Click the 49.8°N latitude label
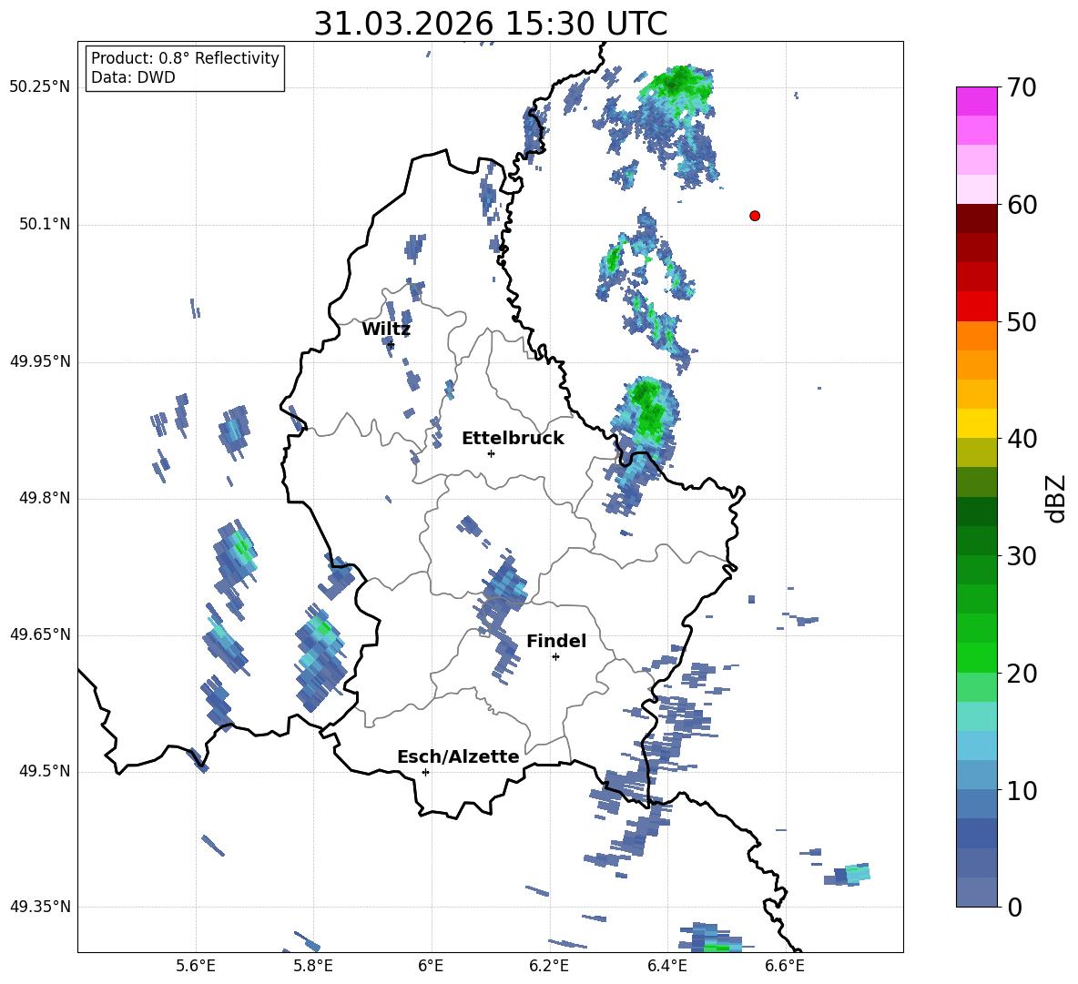Image resolution: width=1078 pixels, height=984 pixels. pyautogui.click(x=46, y=498)
